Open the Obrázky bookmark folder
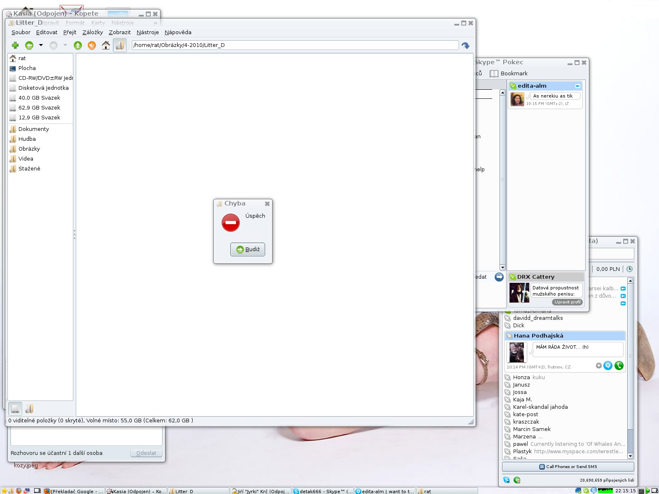This screenshot has height=494, width=659. click(40, 149)
